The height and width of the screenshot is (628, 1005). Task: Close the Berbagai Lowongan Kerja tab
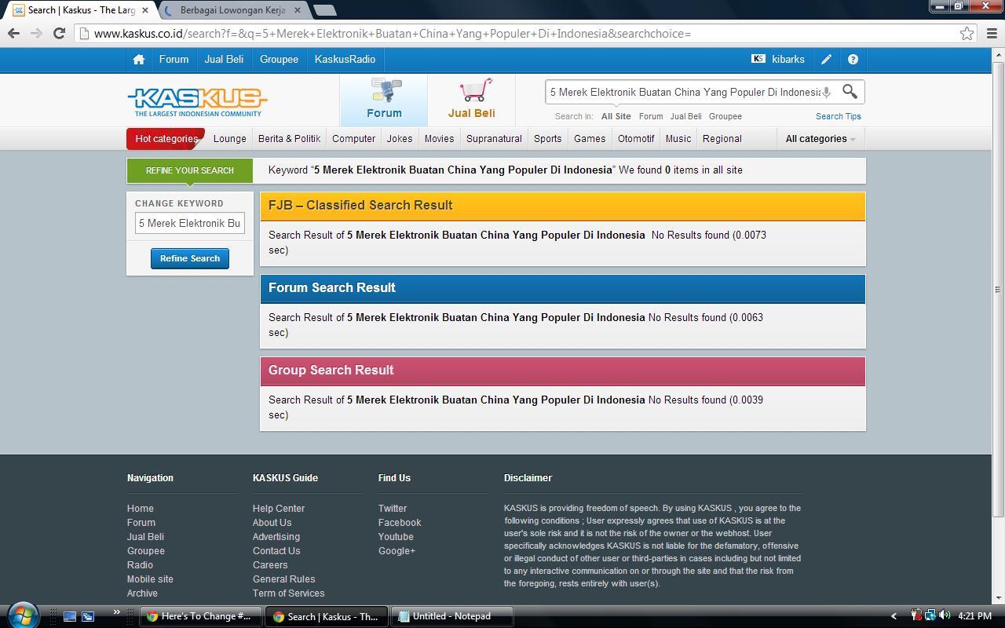(297, 10)
